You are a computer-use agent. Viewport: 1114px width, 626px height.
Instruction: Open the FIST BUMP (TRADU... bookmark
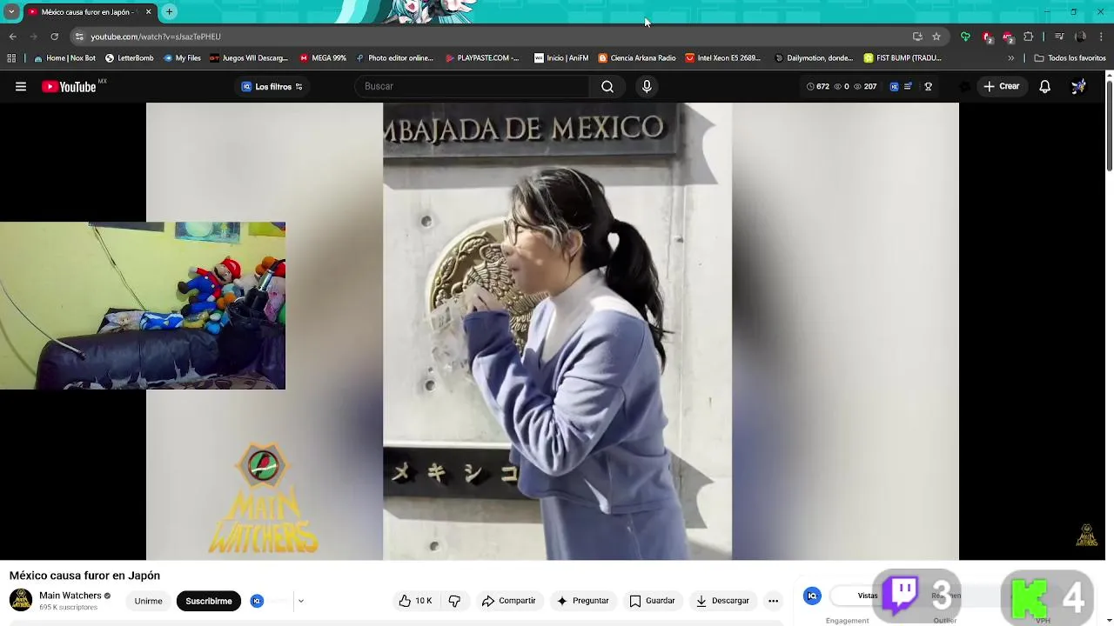[903, 58]
